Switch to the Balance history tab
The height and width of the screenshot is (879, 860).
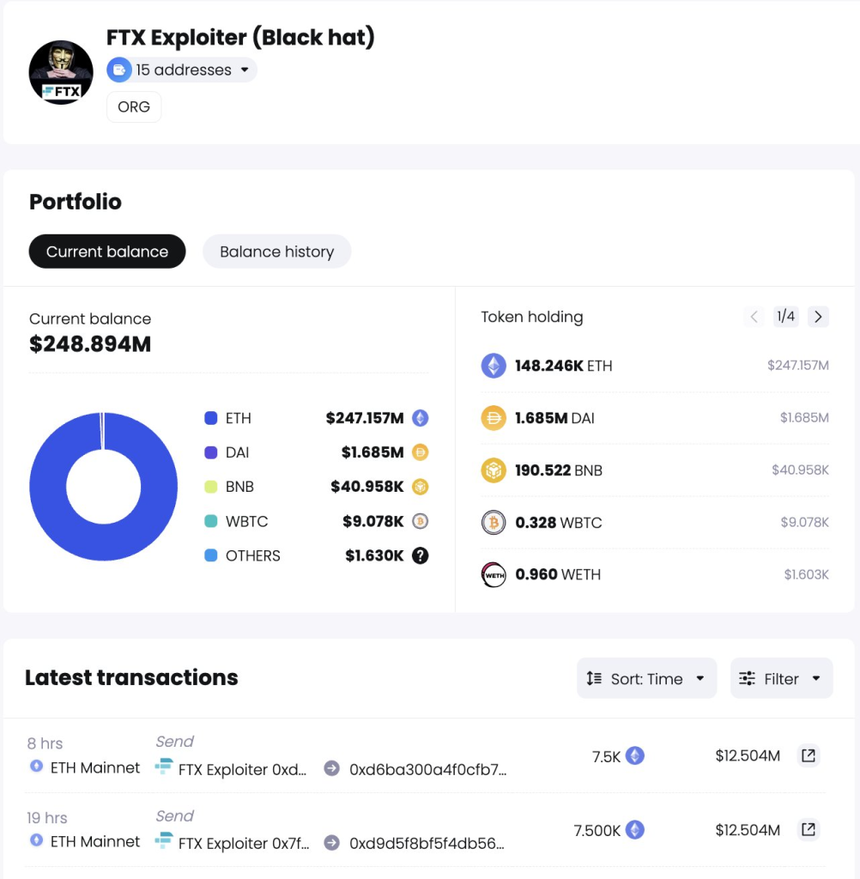coord(277,252)
